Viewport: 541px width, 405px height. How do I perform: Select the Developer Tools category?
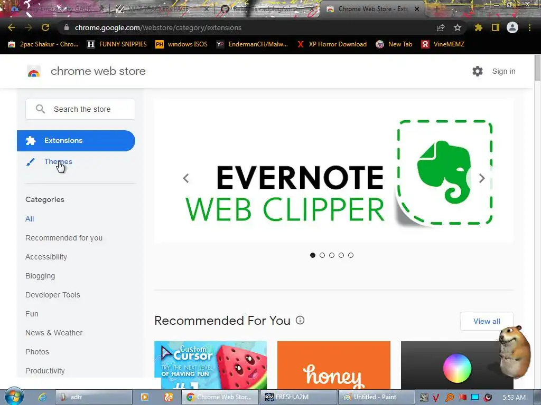(x=53, y=295)
